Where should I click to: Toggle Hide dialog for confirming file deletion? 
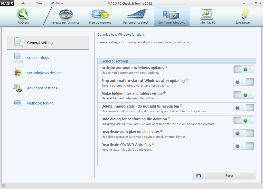pyautogui.click(x=244, y=120)
